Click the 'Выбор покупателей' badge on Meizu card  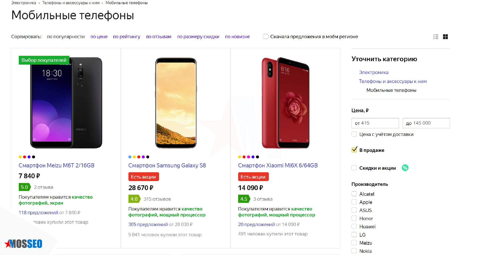click(43, 60)
